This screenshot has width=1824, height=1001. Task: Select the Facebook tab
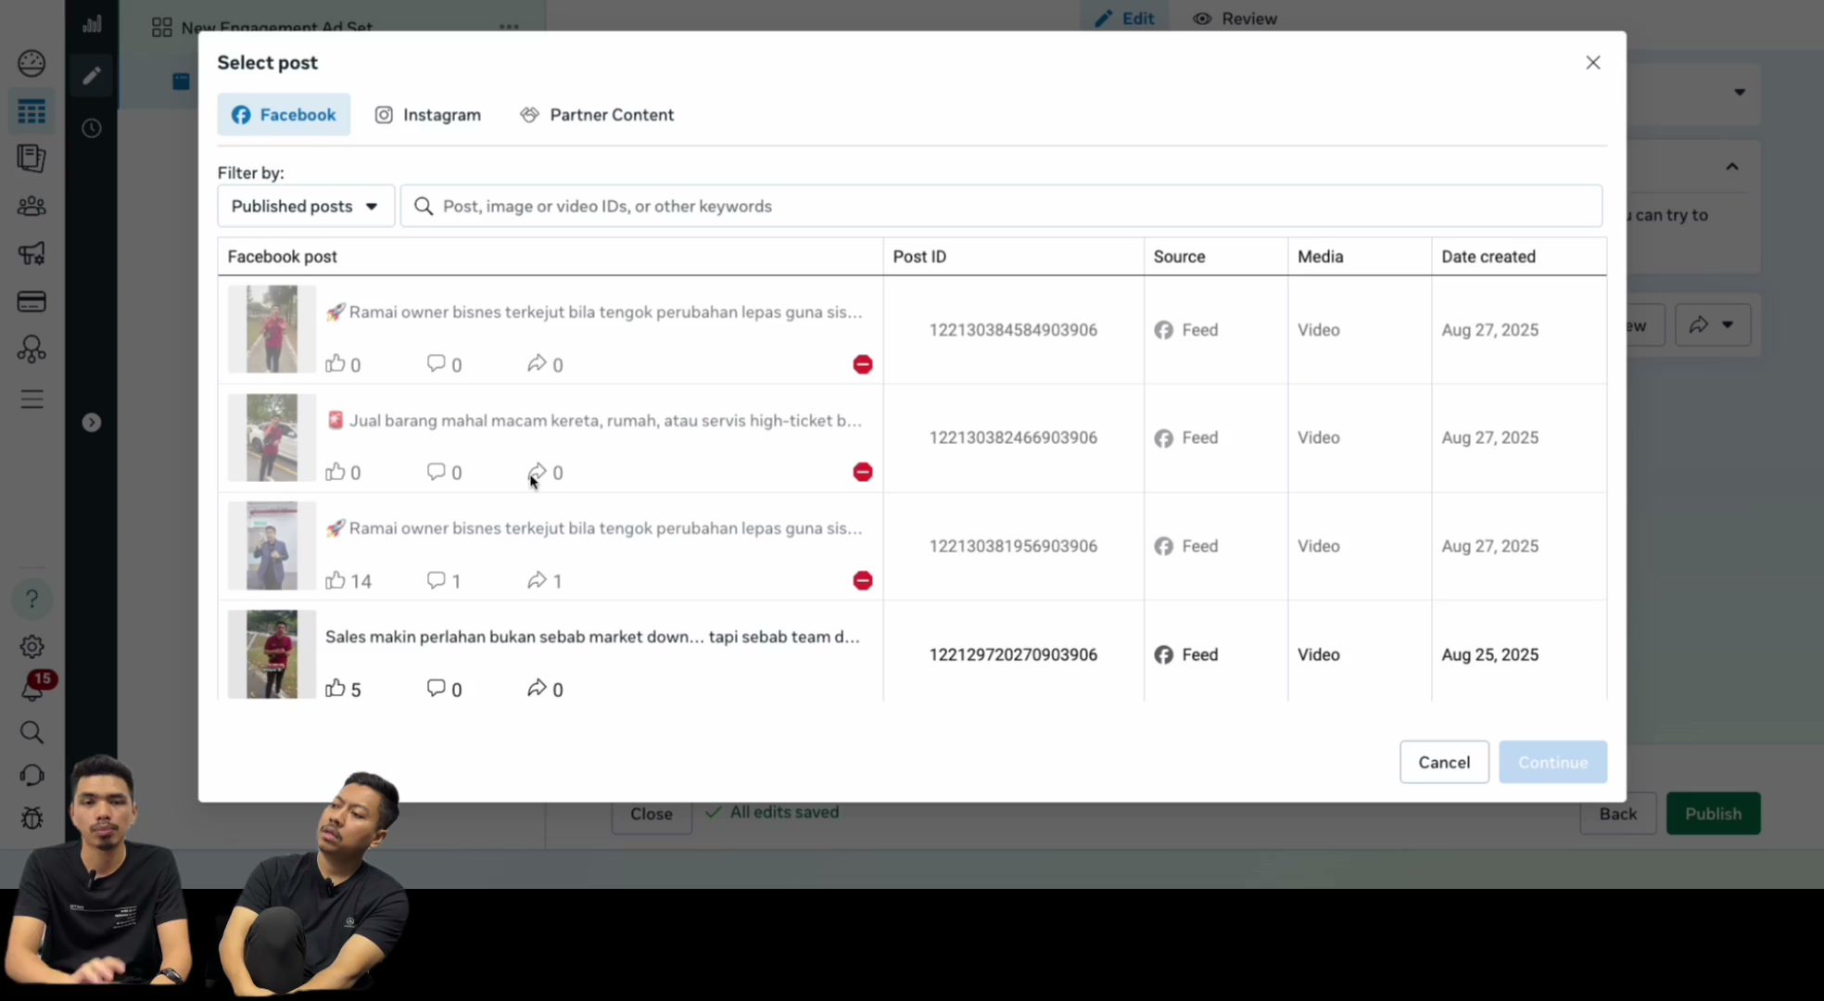[x=284, y=115]
